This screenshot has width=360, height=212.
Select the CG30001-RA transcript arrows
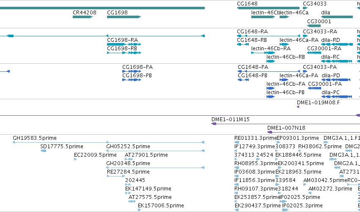314,53
